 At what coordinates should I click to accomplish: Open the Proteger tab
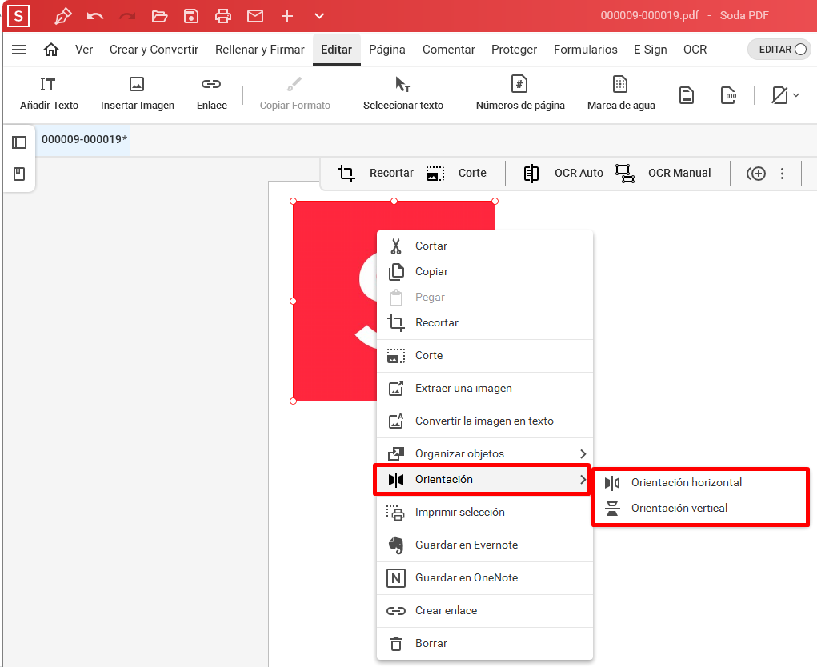pos(514,50)
